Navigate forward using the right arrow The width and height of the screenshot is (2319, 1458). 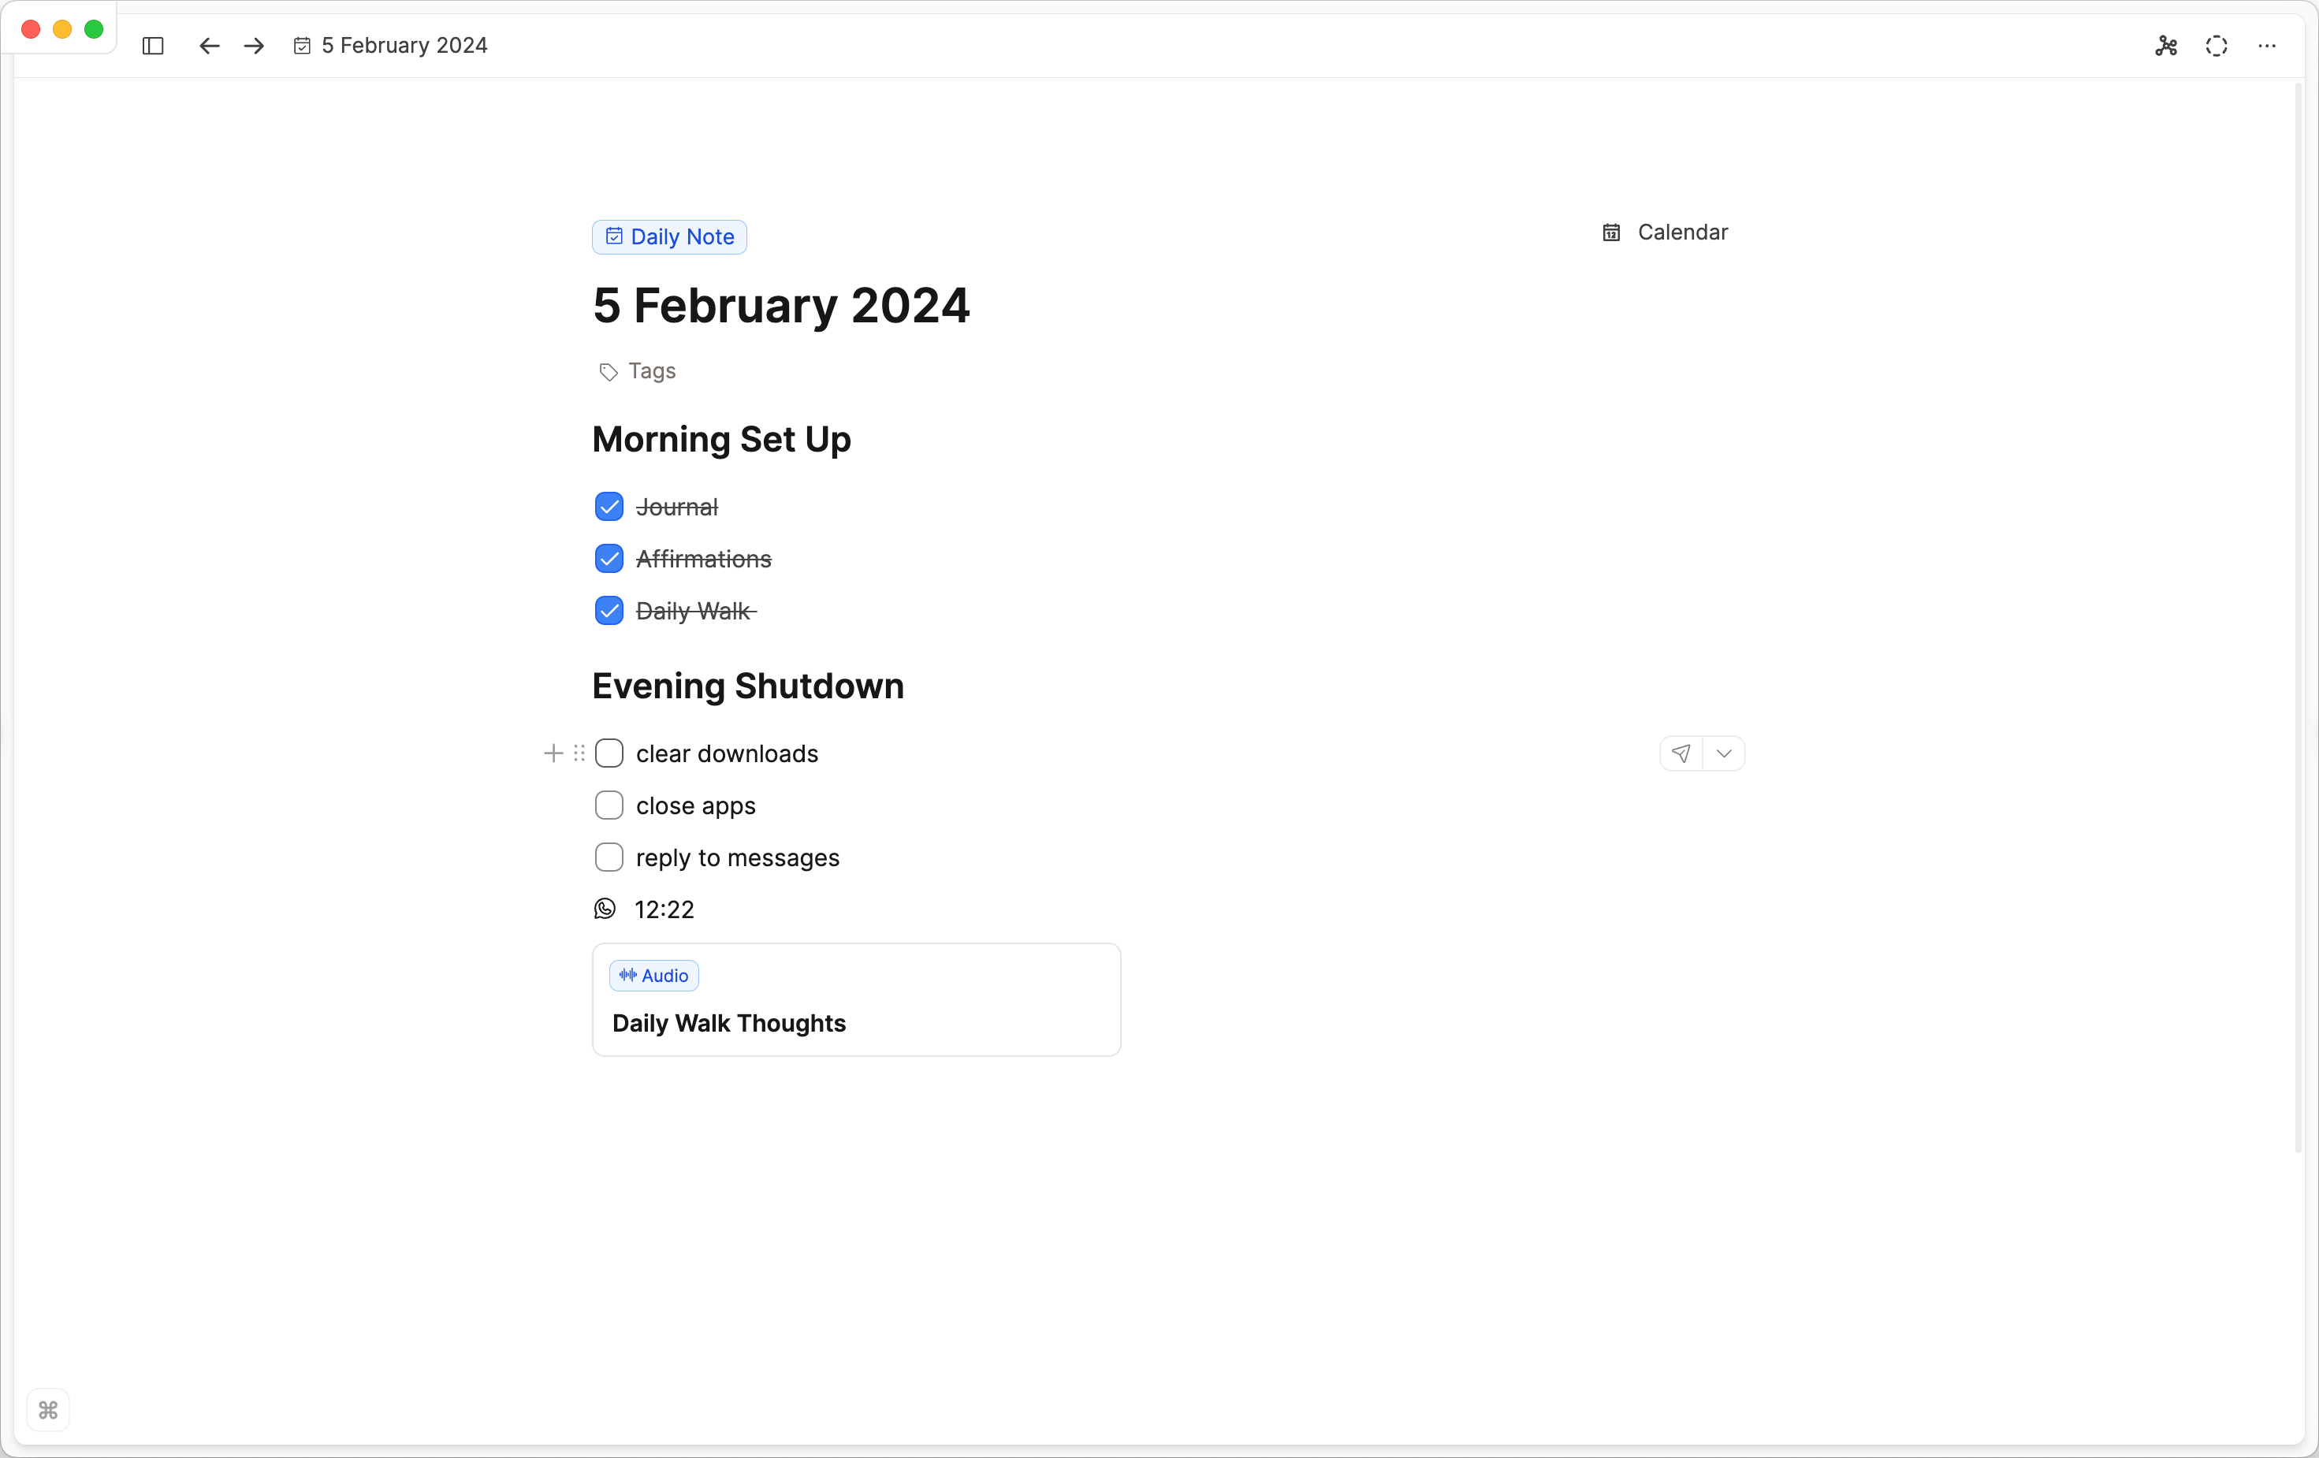point(252,45)
